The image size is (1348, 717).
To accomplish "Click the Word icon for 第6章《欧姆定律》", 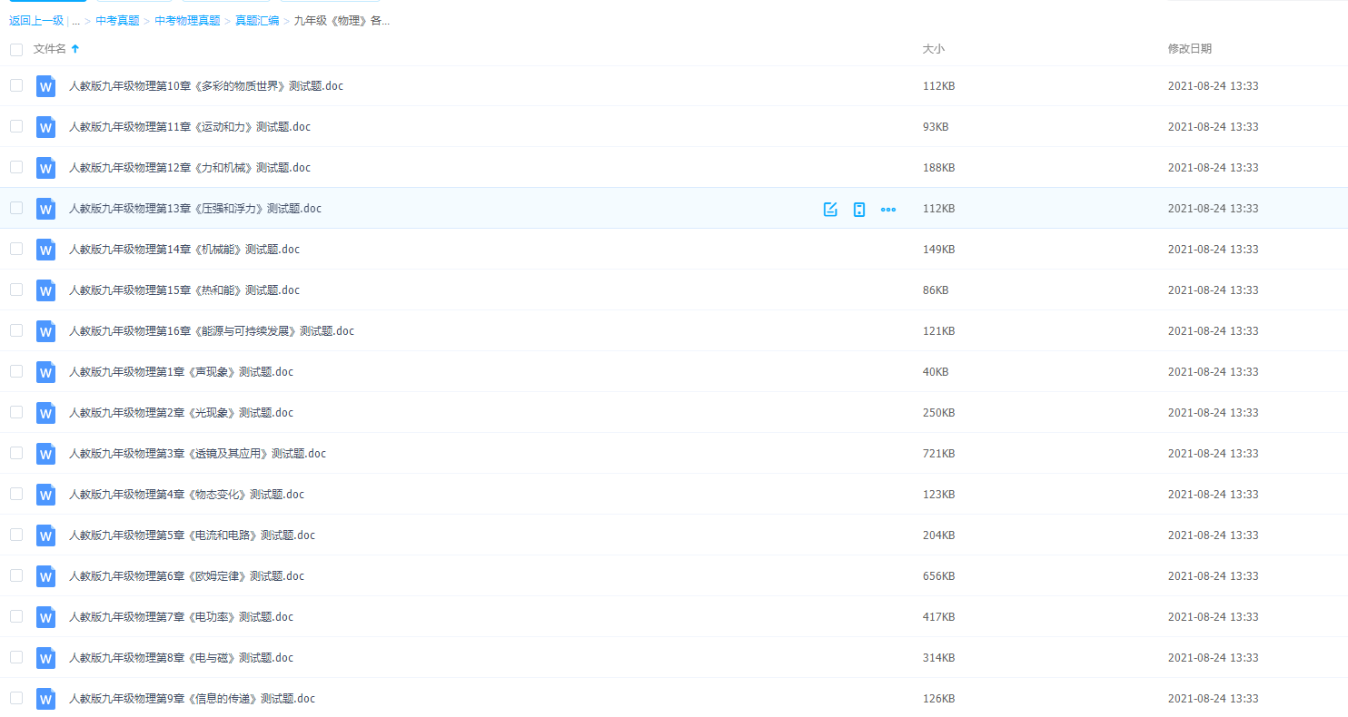I will pos(45,576).
